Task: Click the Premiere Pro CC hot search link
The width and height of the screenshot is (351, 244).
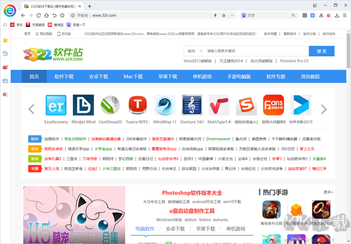Action: [295, 61]
